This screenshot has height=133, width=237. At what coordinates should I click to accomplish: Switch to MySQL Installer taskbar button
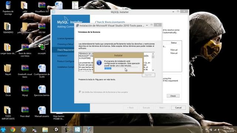point(77,130)
